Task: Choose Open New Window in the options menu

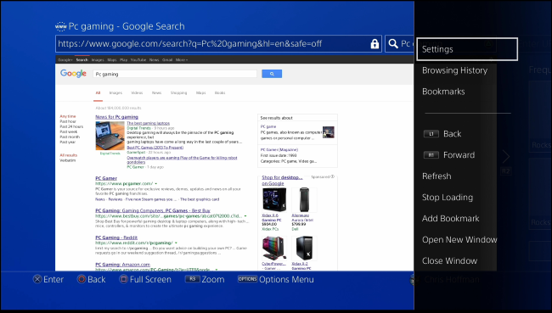Action: tap(459, 240)
